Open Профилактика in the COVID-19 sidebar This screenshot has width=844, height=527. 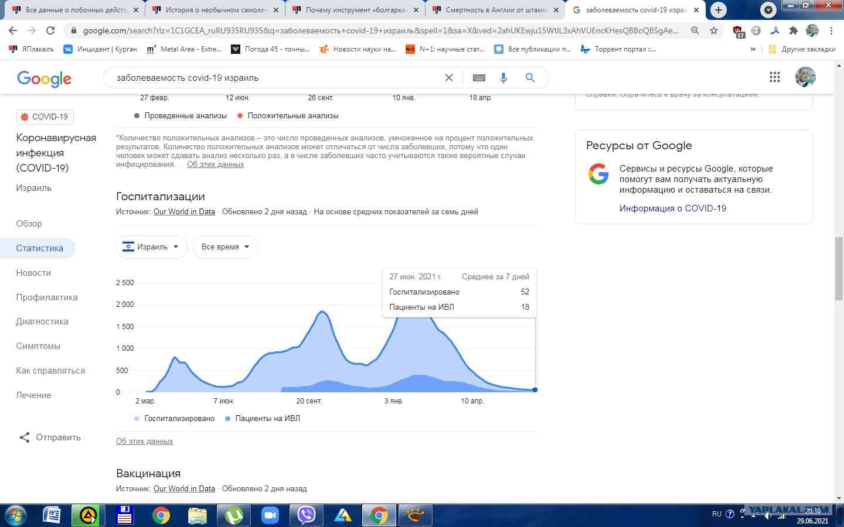[x=47, y=297]
